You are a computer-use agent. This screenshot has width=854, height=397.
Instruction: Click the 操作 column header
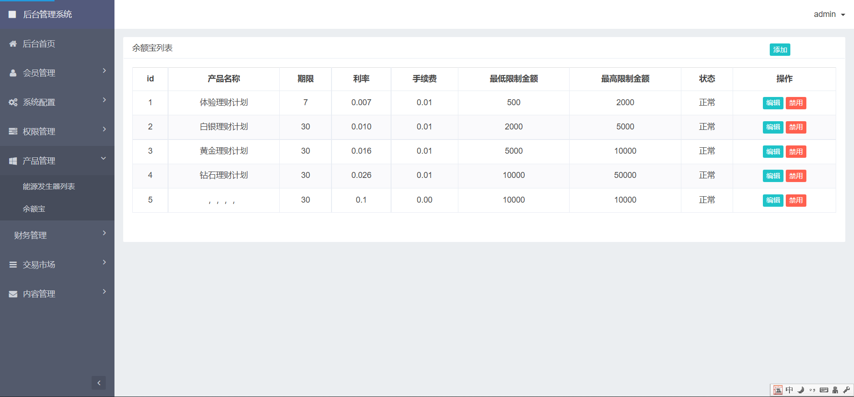pyautogui.click(x=784, y=79)
